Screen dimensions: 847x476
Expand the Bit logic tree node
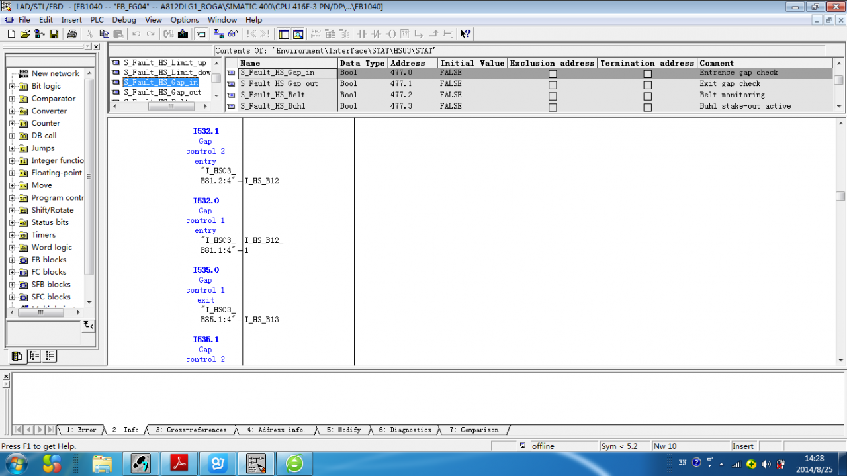13,87
